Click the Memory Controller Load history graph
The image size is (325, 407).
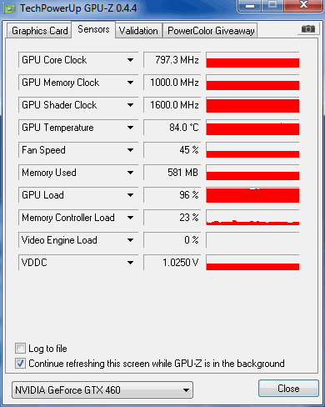(x=252, y=218)
